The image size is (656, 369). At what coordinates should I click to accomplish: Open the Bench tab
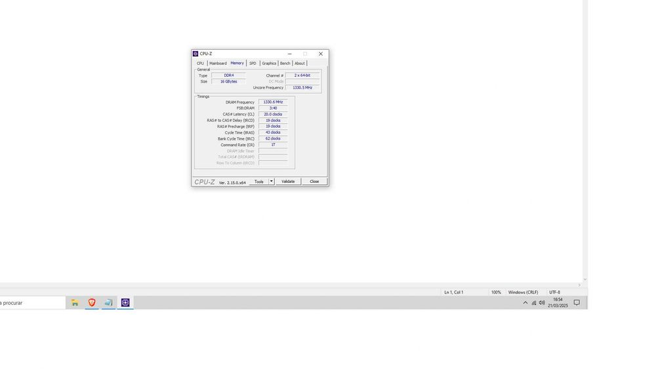(285, 64)
